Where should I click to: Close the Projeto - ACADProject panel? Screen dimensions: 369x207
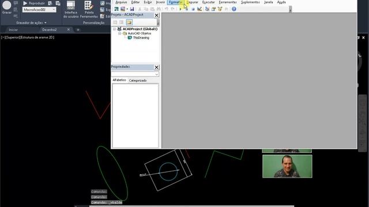[156, 16]
